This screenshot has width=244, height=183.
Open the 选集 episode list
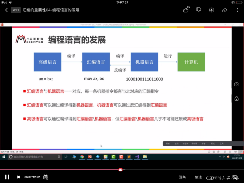tap(182, 177)
